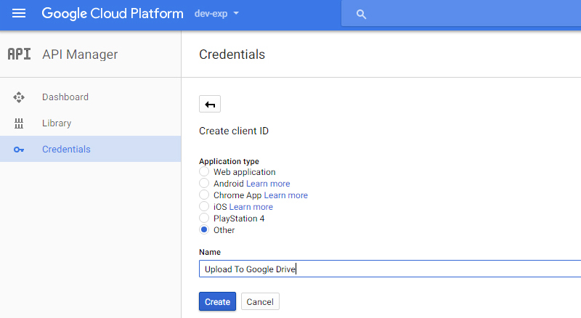Click the back arrow button
Screen dimensions: 581x318
tap(210, 104)
